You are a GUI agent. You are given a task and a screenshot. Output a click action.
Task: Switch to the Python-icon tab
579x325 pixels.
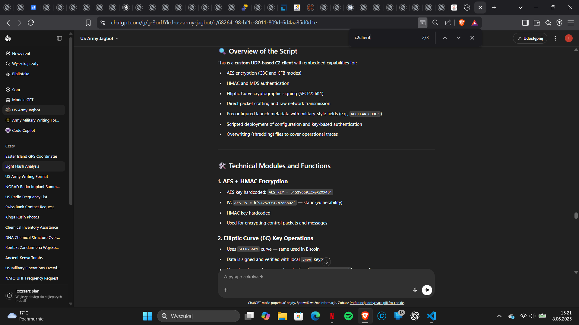[245, 8]
